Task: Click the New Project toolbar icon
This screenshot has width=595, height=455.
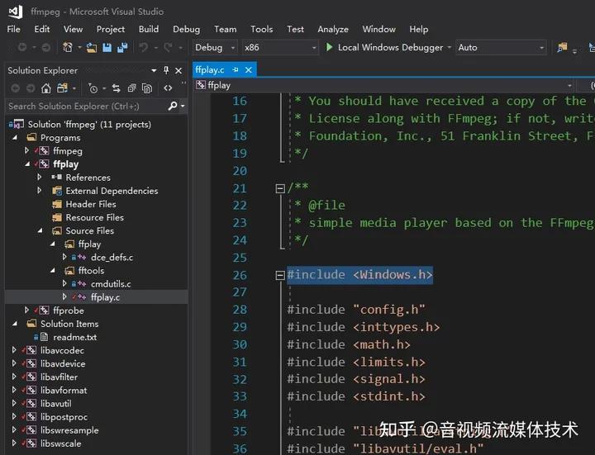Action: tap(68, 47)
